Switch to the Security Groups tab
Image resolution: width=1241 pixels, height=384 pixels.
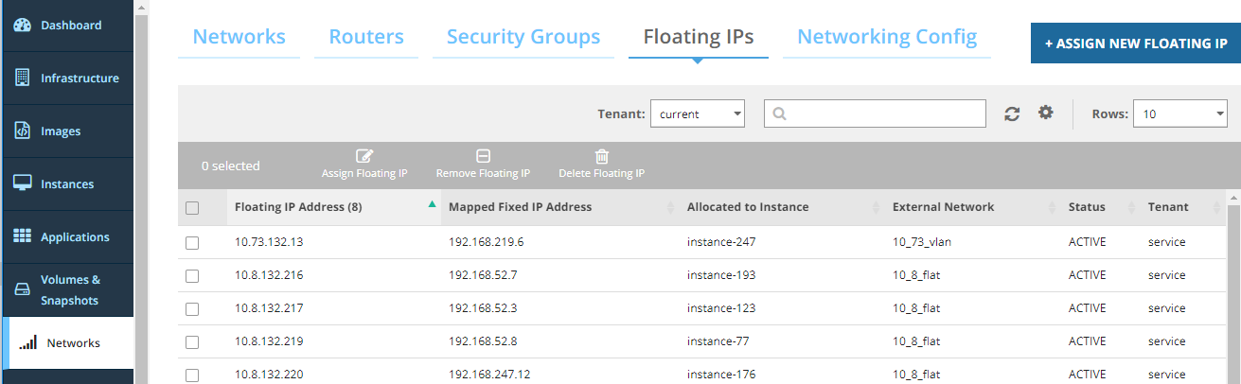point(523,38)
